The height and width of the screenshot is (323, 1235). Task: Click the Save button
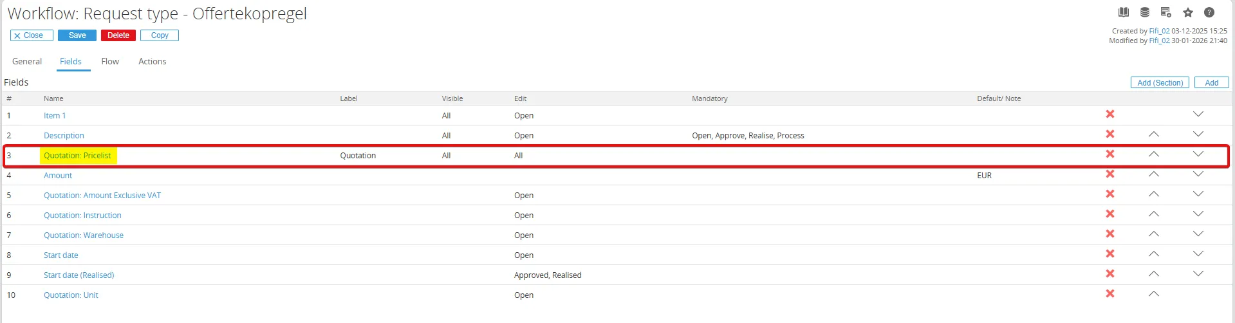(77, 35)
